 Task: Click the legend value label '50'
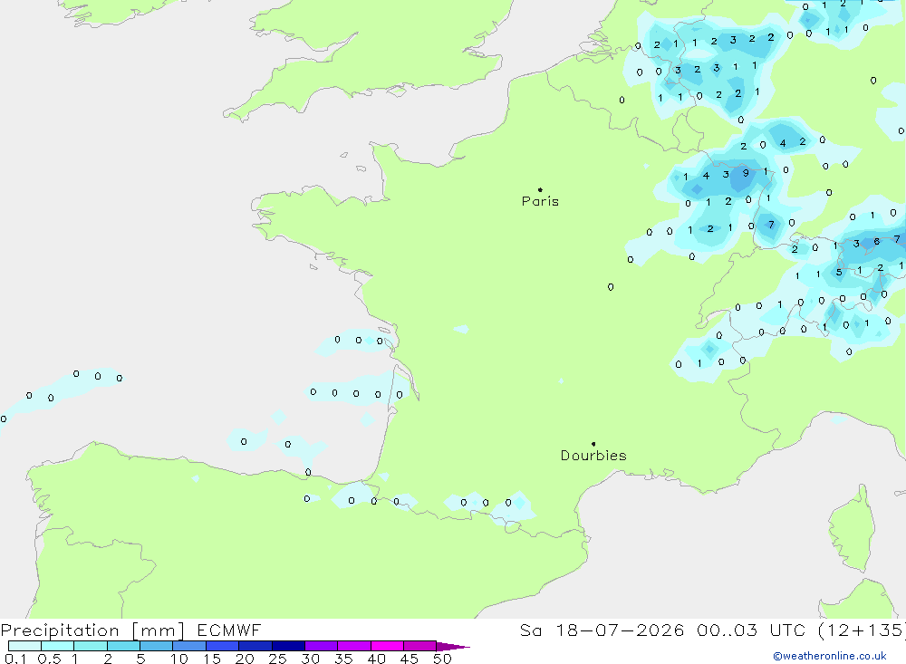[x=442, y=659]
